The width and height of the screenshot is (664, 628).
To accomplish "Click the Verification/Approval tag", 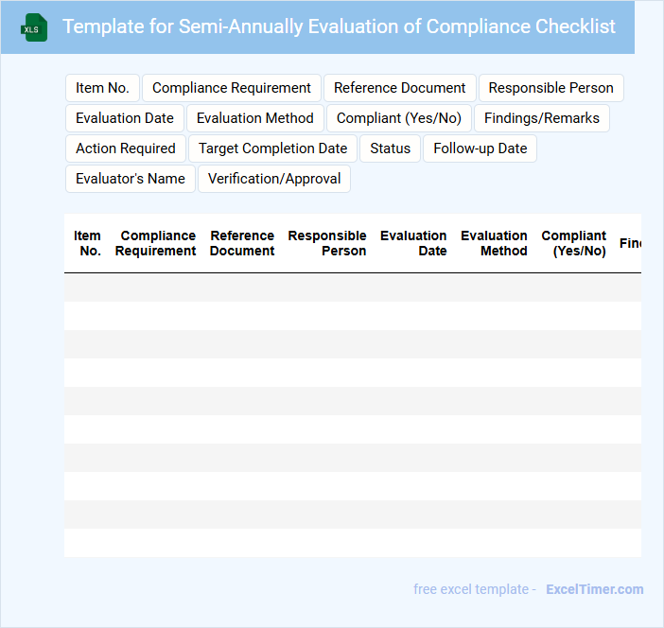I will coord(274,179).
